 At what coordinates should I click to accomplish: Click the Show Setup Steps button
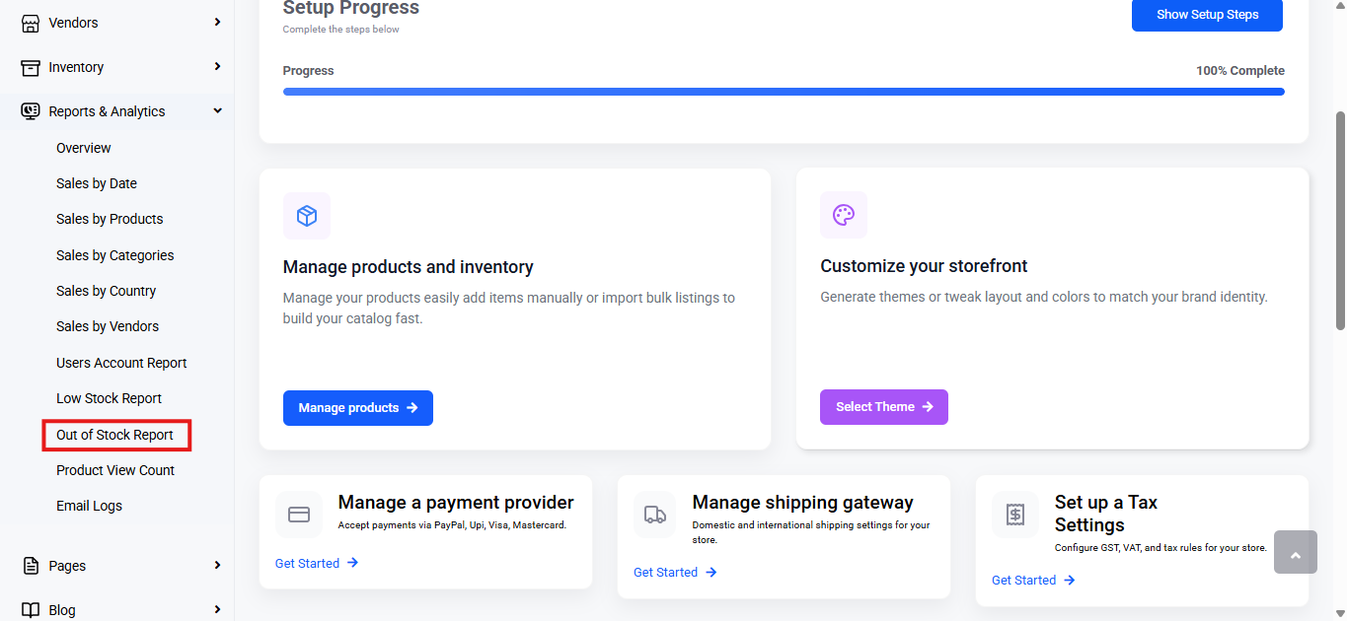pyautogui.click(x=1207, y=15)
